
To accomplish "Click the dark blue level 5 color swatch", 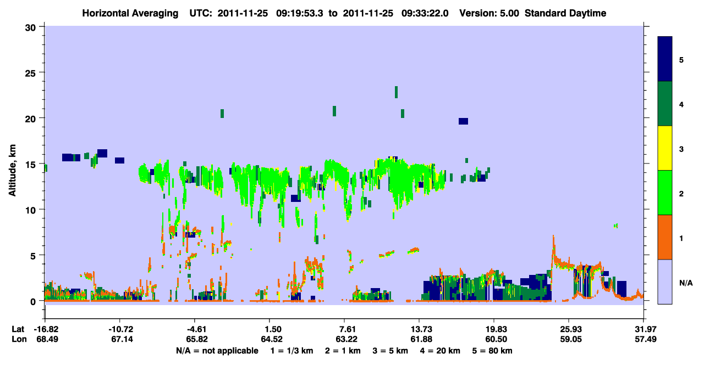I will tap(665, 59).
